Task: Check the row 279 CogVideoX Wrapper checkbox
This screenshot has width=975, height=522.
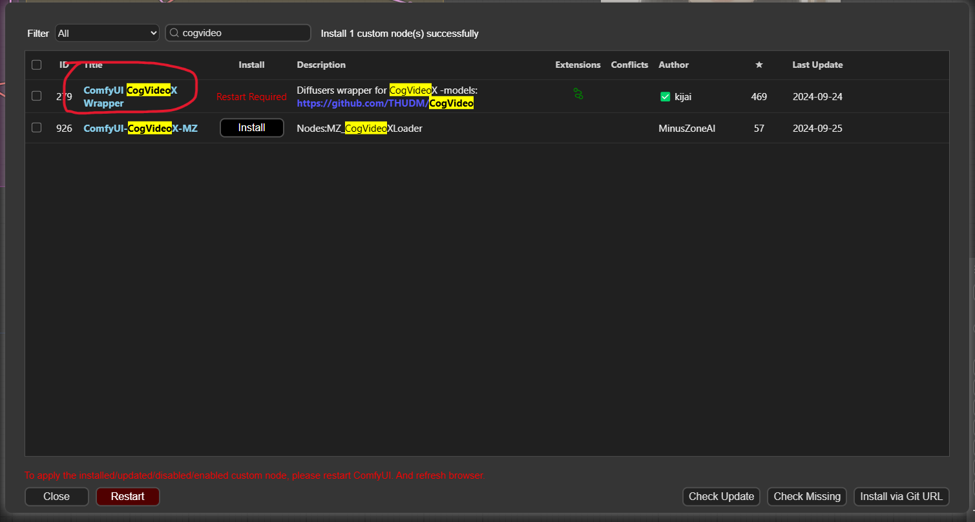Action: pos(36,96)
